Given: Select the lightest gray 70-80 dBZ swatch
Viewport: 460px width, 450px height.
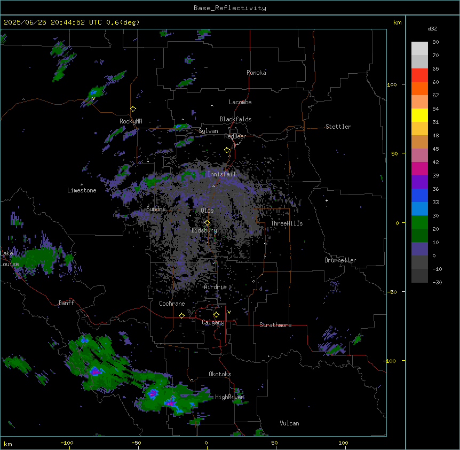Looking at the screenshot, I should click(x=419, y=49).
